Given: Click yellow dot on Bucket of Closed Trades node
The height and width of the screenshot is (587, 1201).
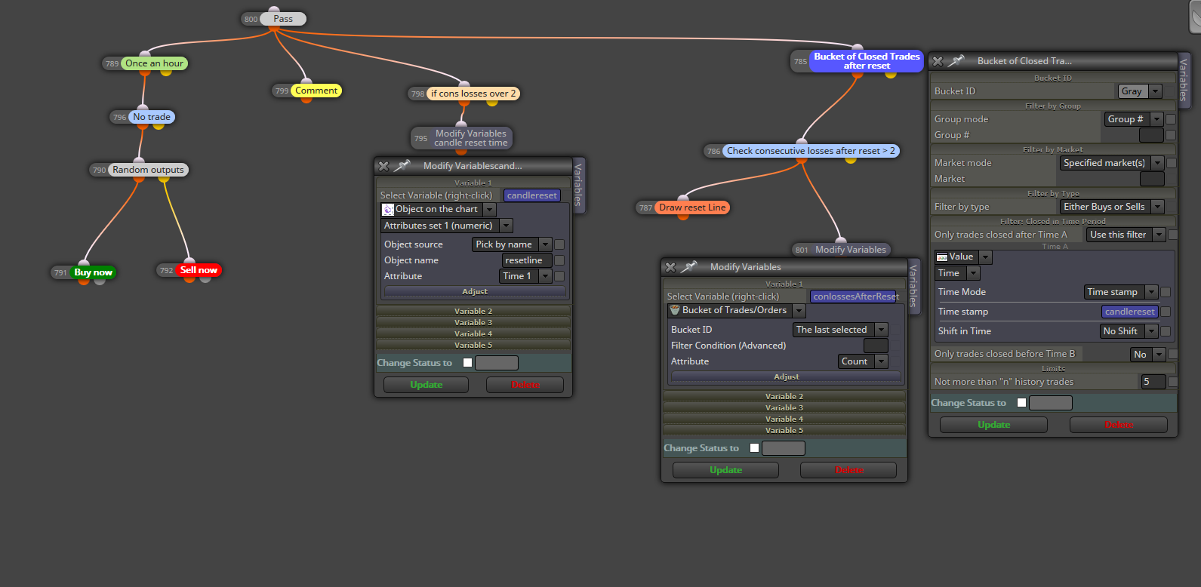Looking at the screenshot, I should point(891,74).
